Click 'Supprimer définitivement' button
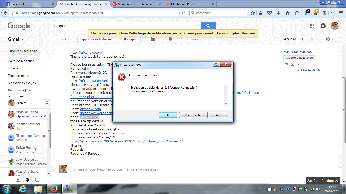 98,39
